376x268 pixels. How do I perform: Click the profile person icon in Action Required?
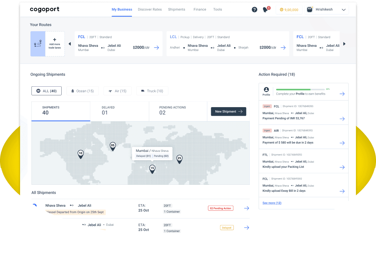click(x=266, y=90)
